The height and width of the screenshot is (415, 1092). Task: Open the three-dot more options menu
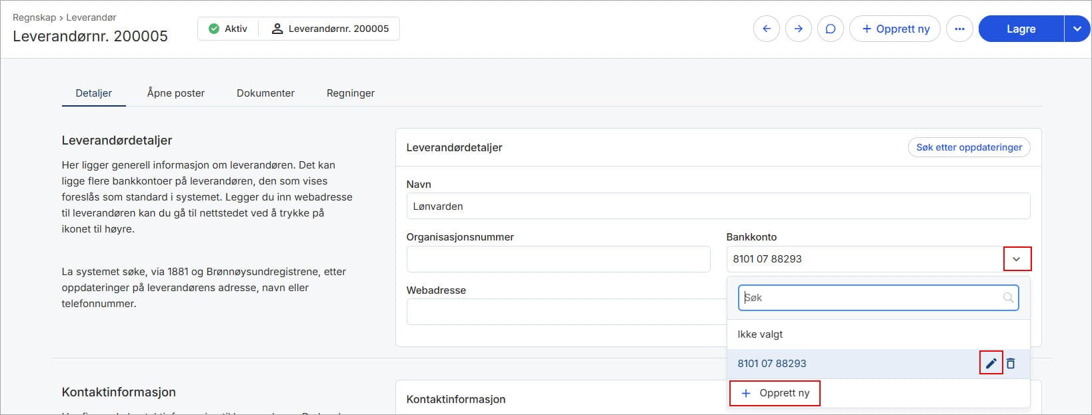[959, 29]
